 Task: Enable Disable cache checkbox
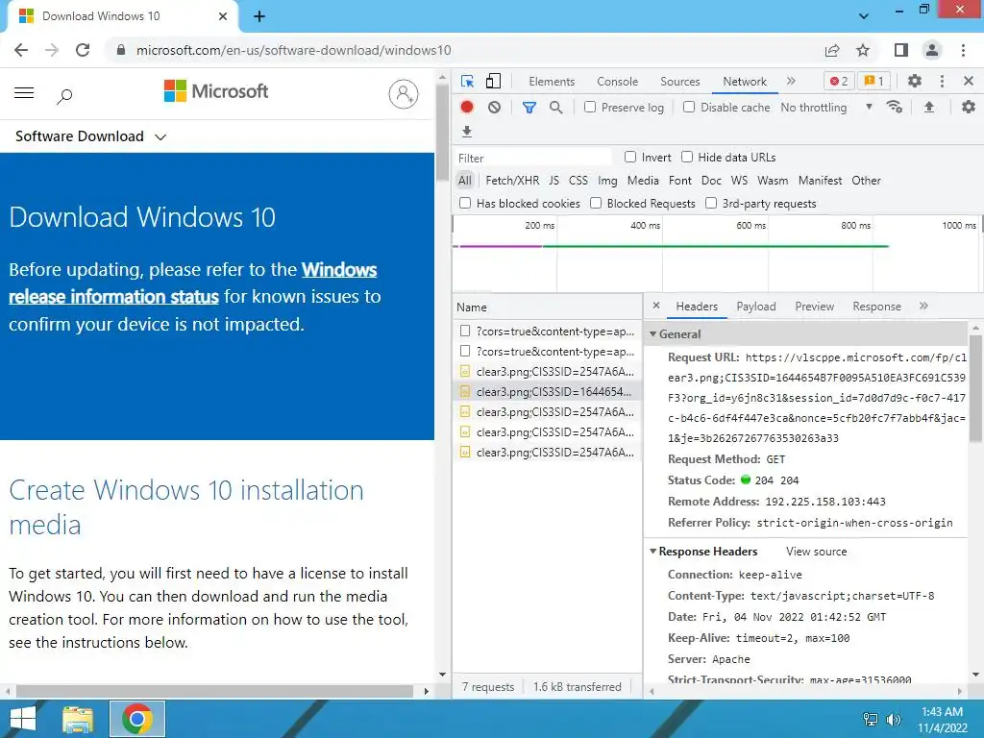pos(689,107)
